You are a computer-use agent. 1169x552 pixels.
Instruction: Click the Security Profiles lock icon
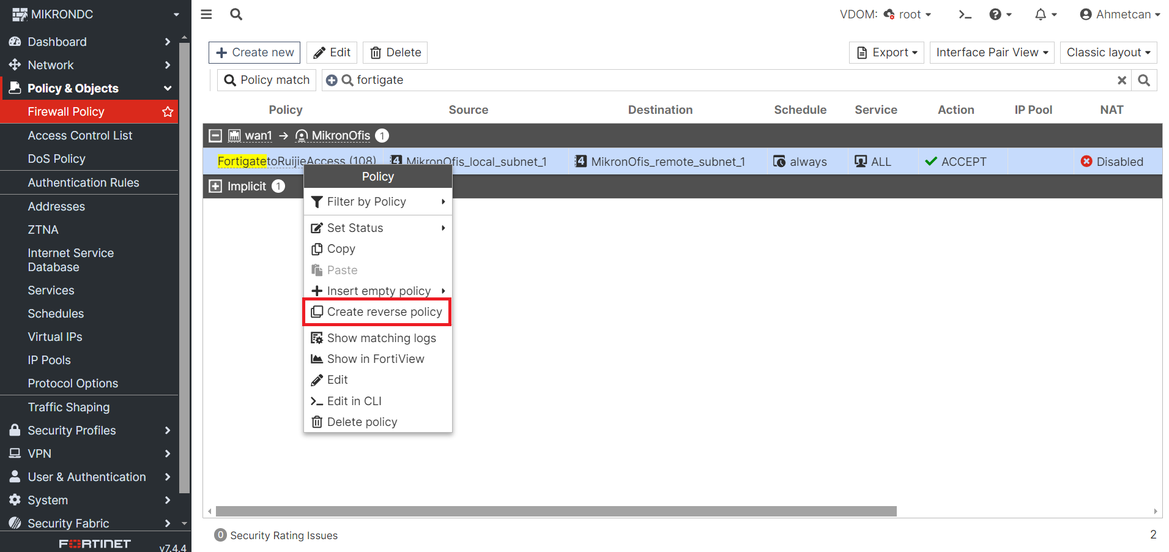(15, 430)
